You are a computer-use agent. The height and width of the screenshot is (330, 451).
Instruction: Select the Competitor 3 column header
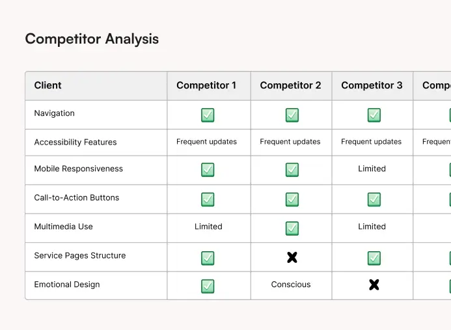pos(372,85)
